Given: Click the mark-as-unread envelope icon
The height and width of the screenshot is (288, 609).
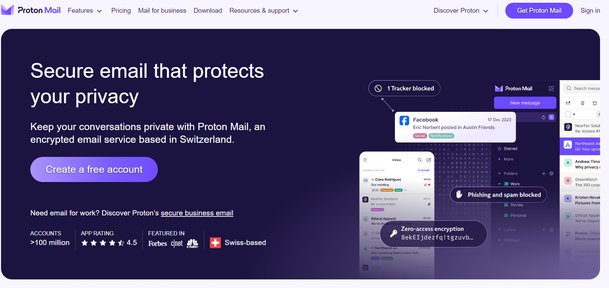Looking at the screenshot, I should (x=568, y=103).
